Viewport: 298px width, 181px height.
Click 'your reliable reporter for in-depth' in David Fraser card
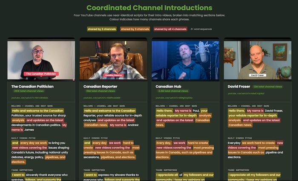(x=252, y=115)
